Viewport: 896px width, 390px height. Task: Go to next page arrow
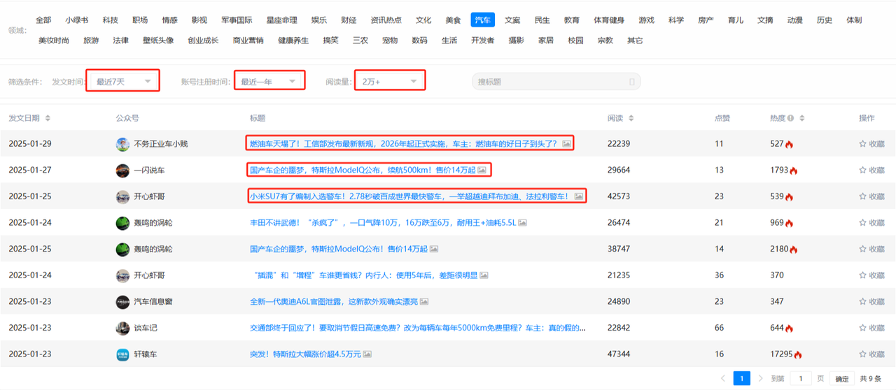point(761,378)
